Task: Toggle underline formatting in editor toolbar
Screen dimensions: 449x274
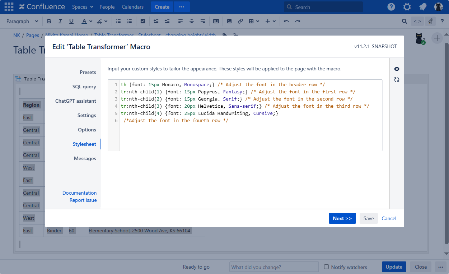Action: (x=71, y=21)
